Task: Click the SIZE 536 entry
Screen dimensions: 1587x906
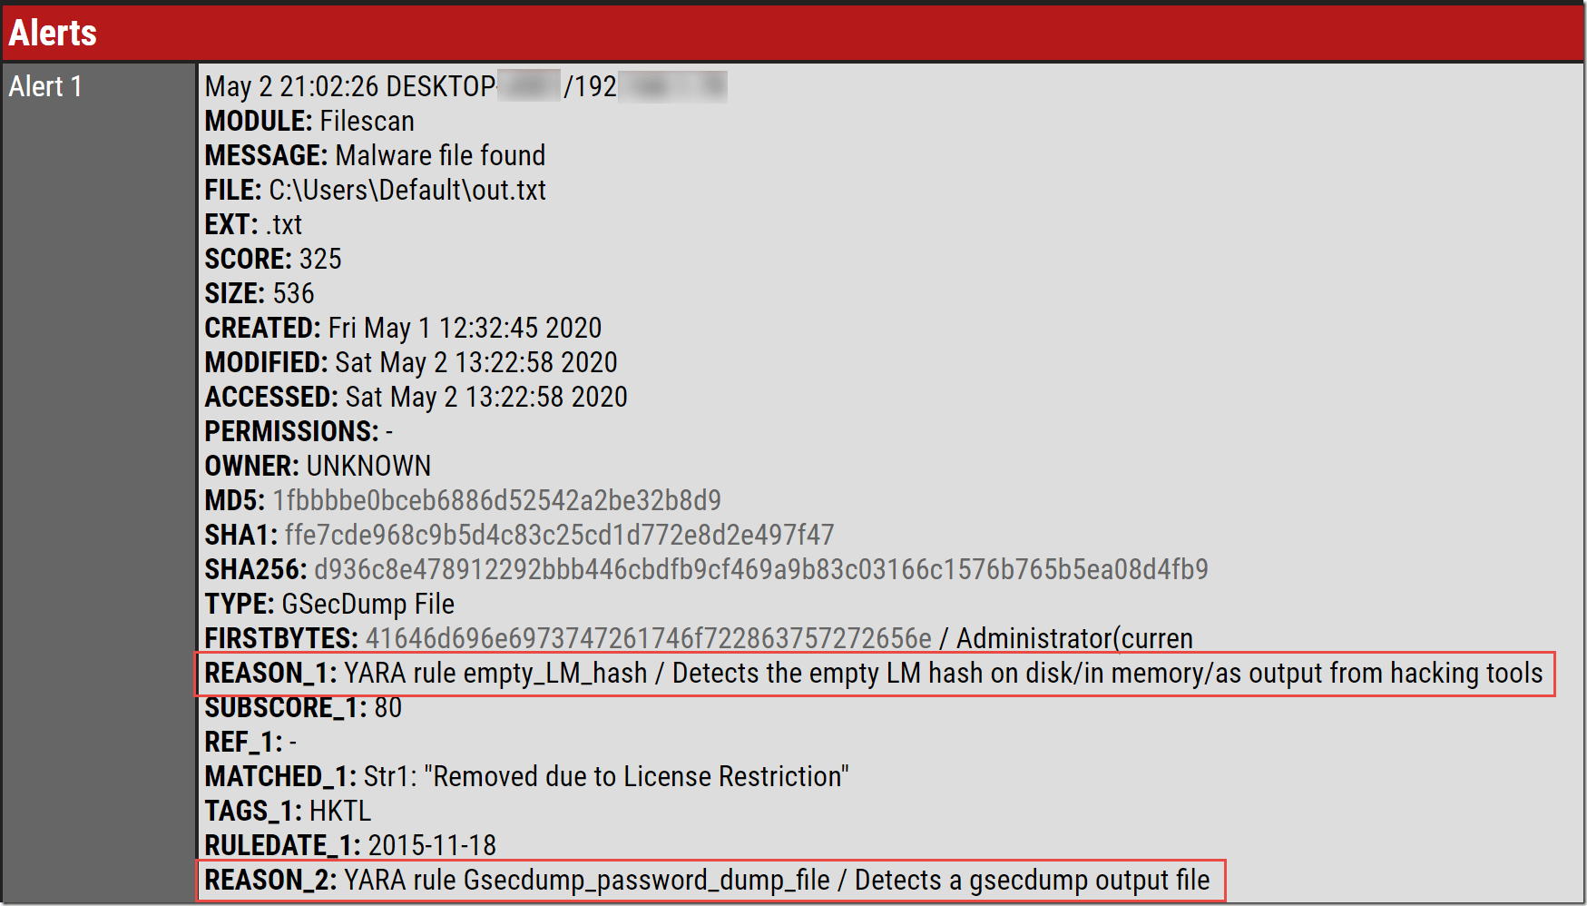Action: [x=293, y=293]
